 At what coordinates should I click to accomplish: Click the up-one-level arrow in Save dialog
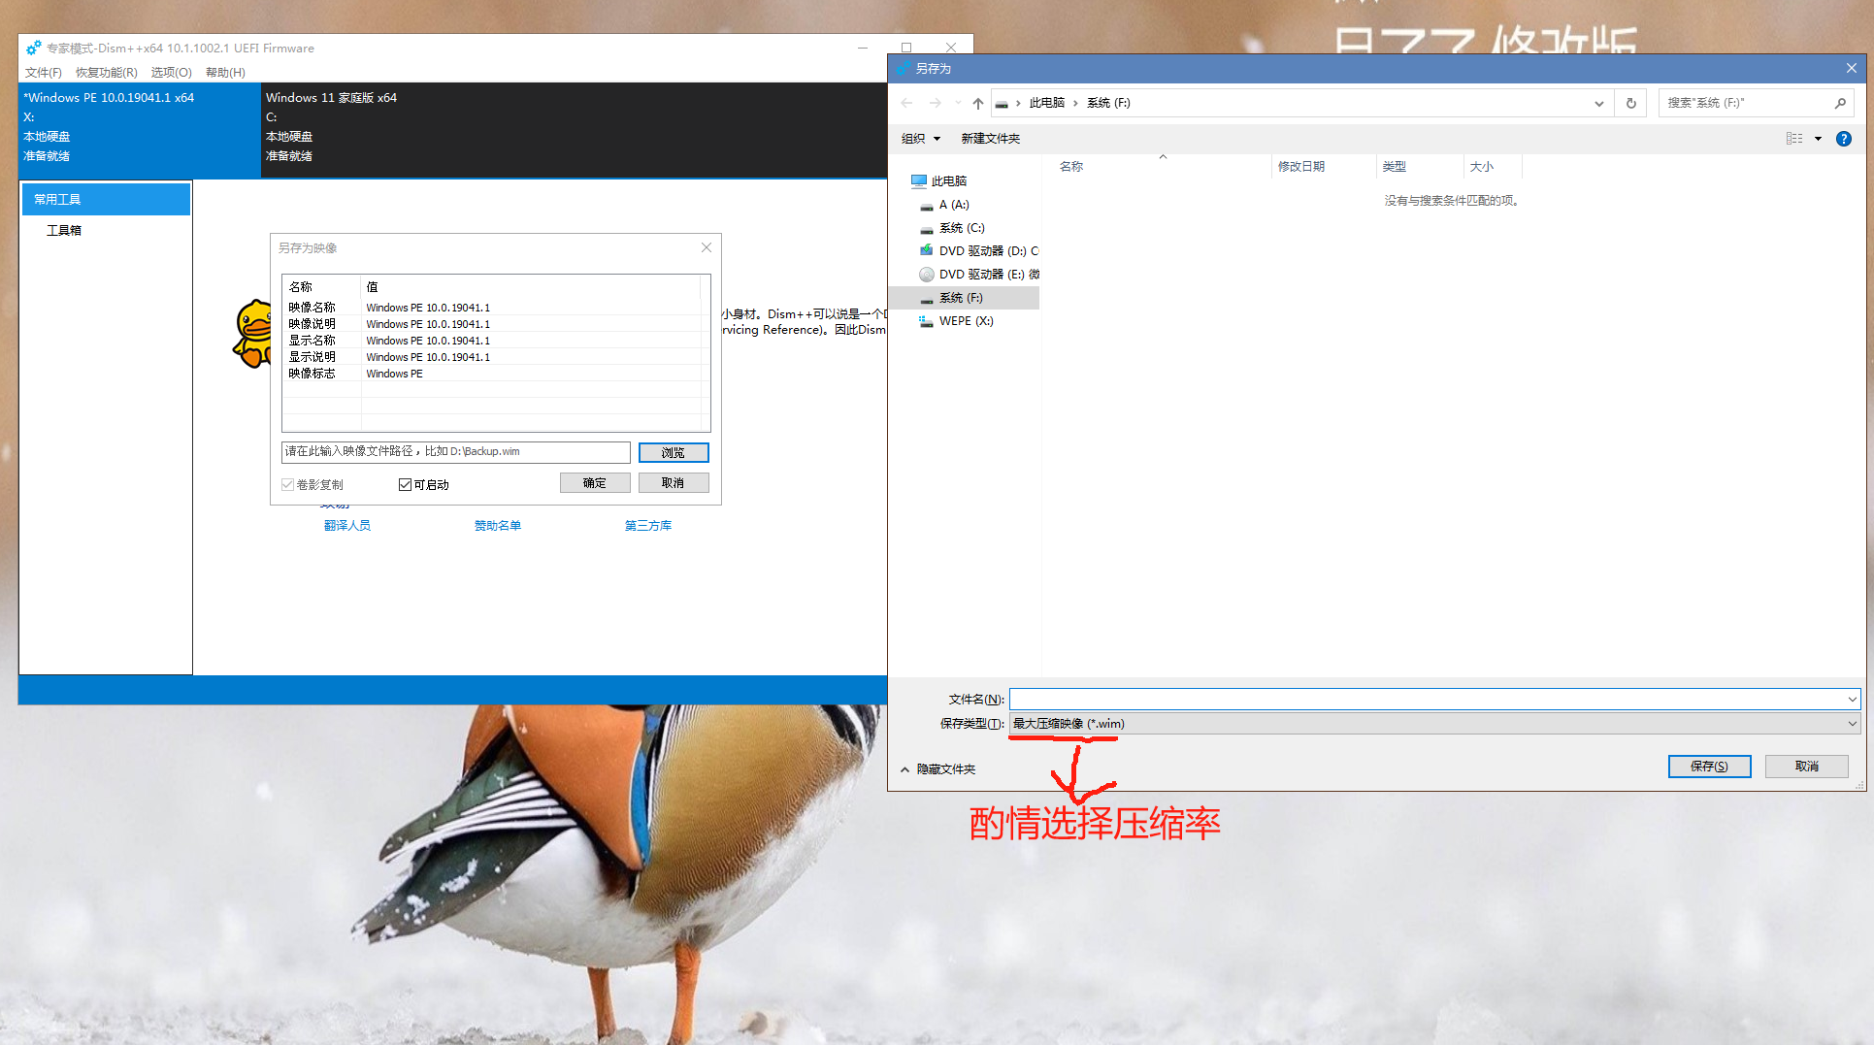pos(977,102)
